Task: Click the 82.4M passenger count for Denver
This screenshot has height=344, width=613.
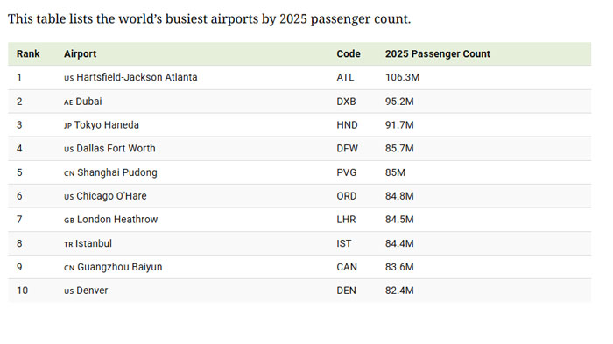Action: coord(399,291)
